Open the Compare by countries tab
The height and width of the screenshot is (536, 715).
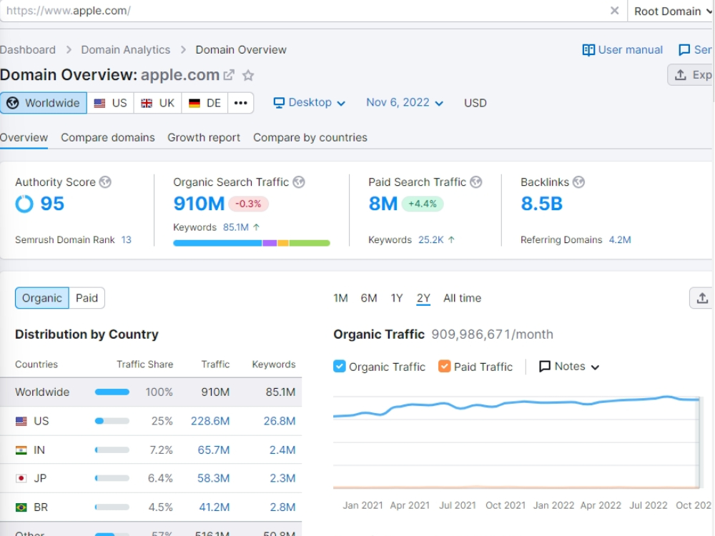[x=310, y=138]
